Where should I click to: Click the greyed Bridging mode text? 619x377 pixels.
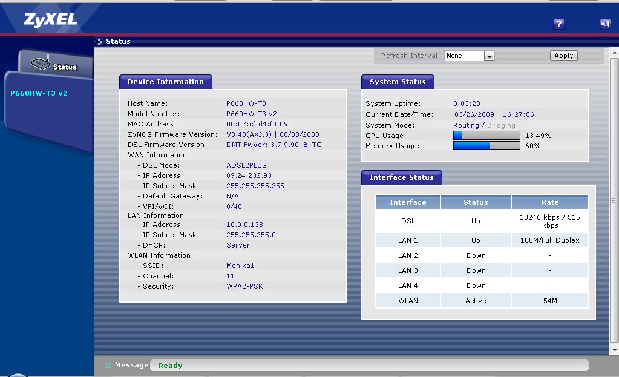[501, 125]
